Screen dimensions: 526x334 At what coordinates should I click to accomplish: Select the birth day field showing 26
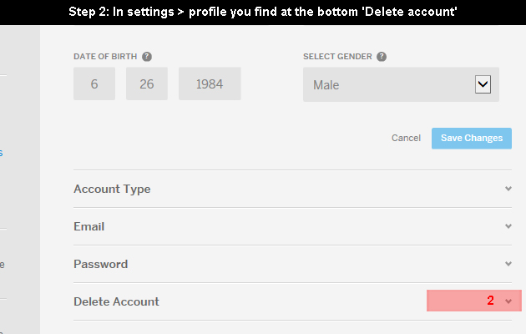[x=147, y=83]
